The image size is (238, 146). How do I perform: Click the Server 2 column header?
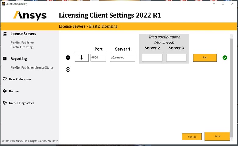152,48
